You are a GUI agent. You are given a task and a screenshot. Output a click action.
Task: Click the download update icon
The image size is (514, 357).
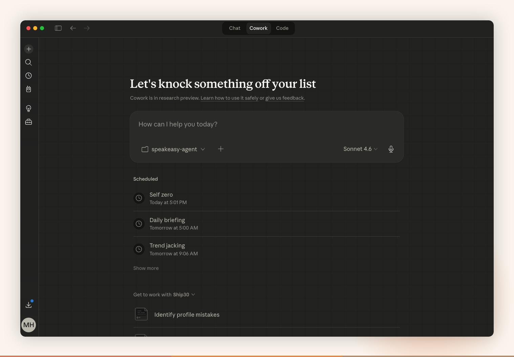point(29,304)
